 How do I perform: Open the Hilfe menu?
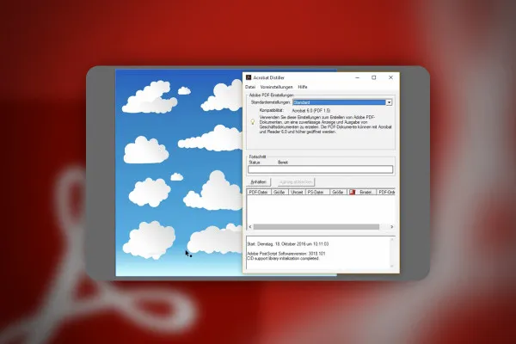coord(303,87)
